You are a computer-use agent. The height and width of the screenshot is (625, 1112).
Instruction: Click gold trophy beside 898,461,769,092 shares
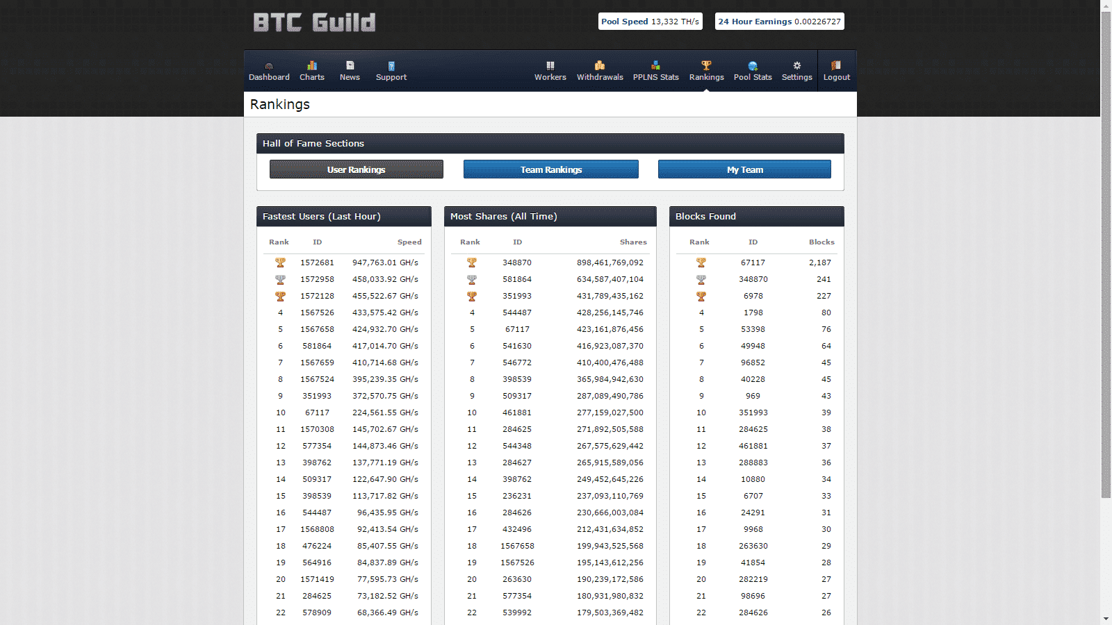pos(472,262)
